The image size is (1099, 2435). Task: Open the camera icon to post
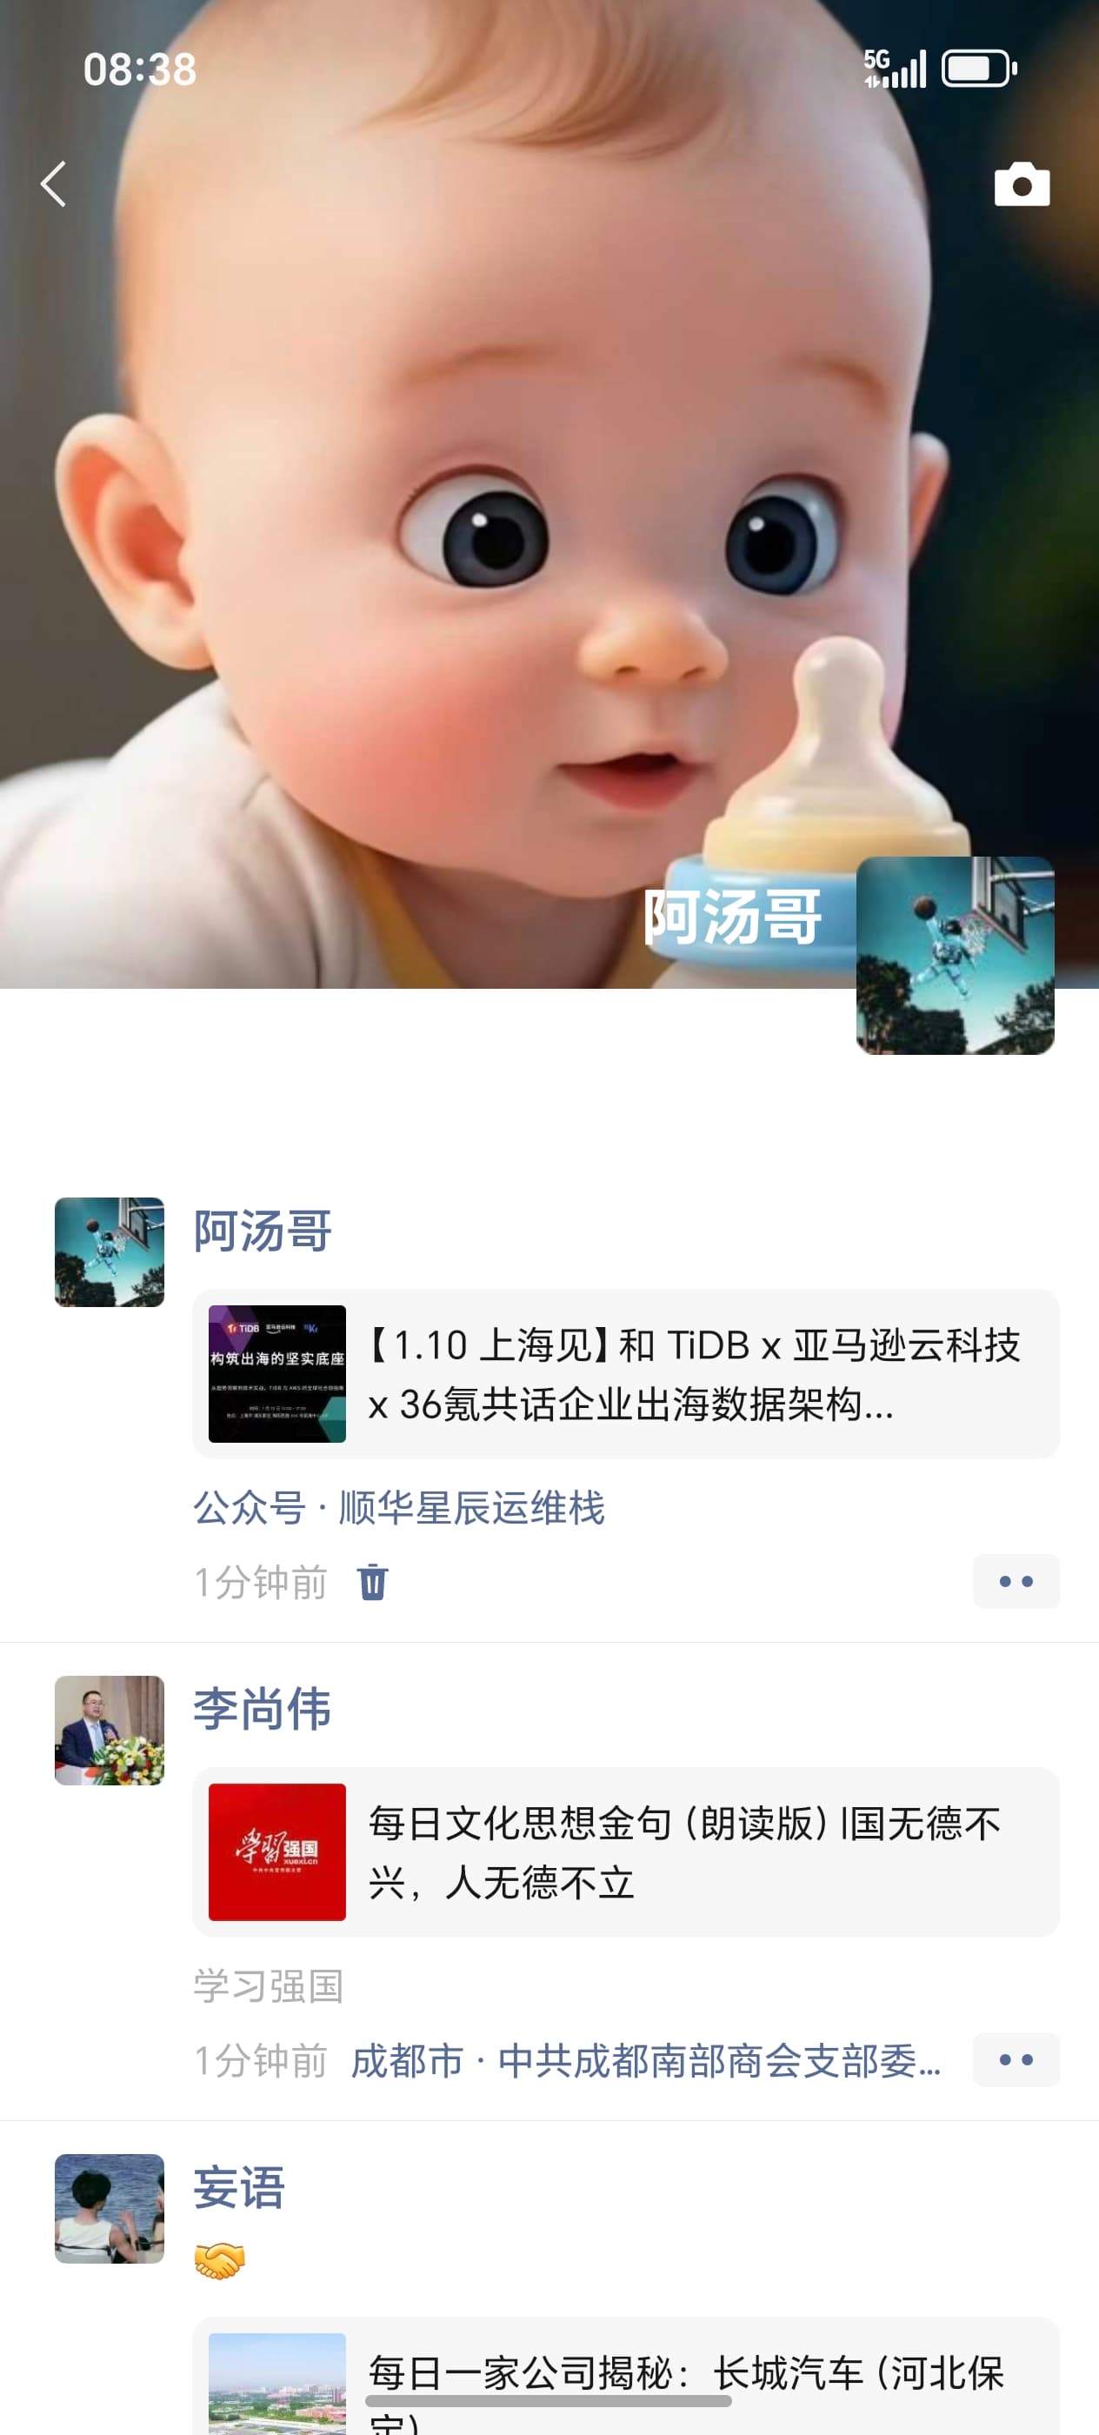click(1022, 184)
